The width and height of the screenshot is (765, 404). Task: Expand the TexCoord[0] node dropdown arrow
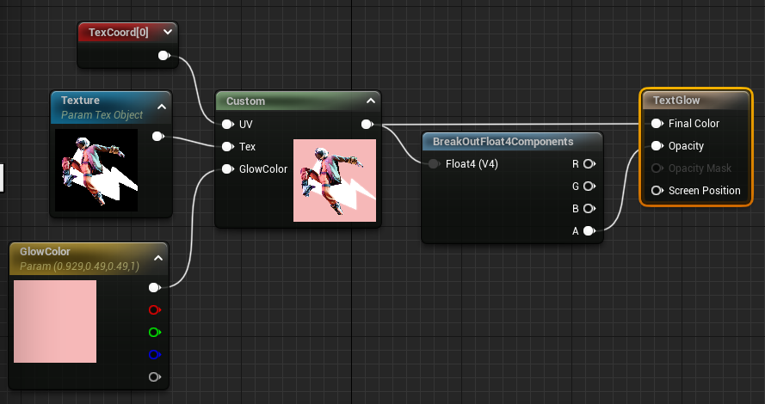[x=168, y=32]
